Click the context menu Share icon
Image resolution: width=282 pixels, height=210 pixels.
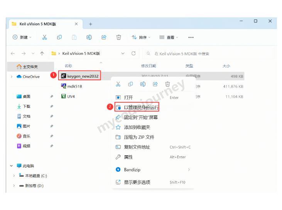coord(155,84)
